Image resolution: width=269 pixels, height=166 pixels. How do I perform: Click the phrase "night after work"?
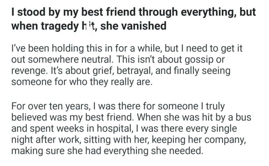[46, 140]
